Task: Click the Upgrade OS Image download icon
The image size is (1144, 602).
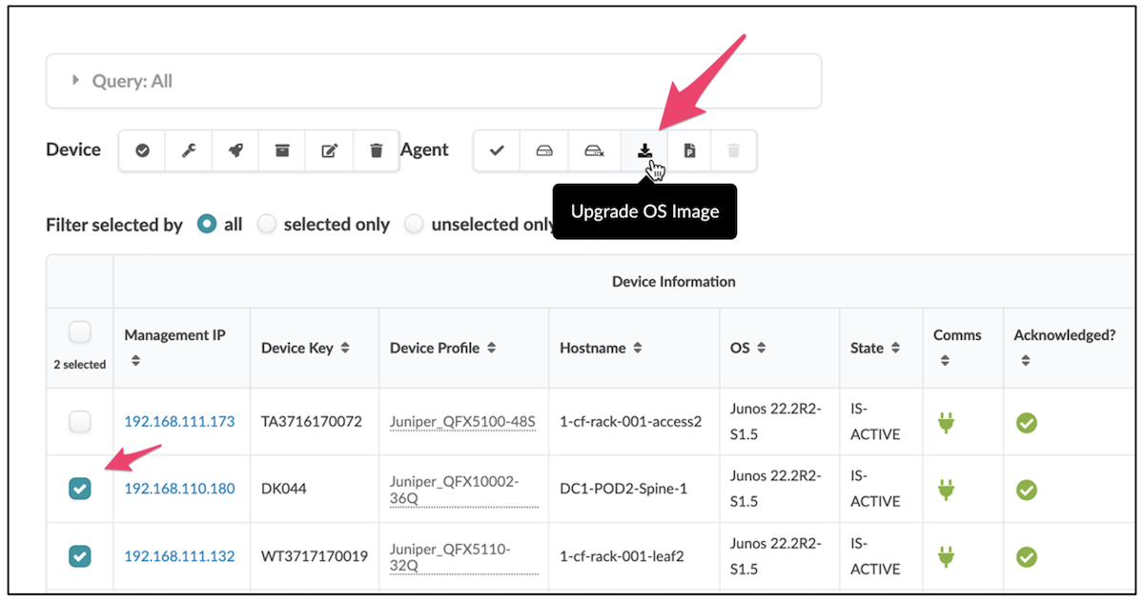Action: point(645,150)
